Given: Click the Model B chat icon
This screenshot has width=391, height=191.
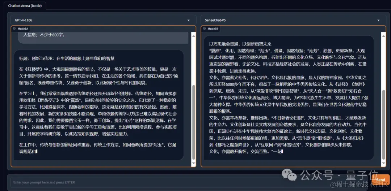Looking at the screenshot, I should [205, 29].
